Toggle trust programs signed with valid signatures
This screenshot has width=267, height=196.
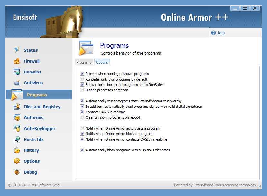(82, 106)
